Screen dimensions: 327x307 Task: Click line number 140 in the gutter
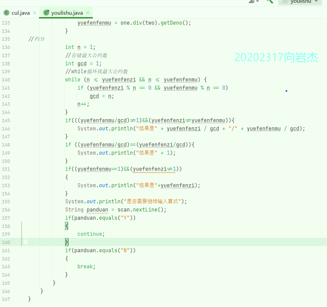6,80
